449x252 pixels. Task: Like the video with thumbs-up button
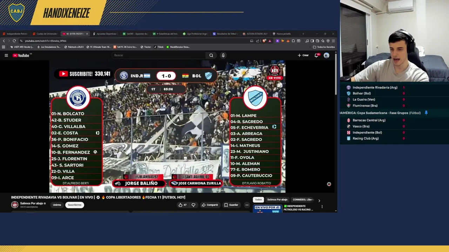182,205
